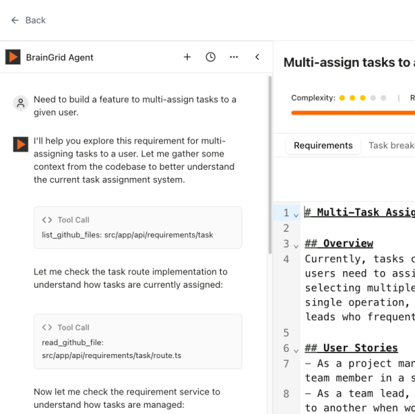Open the three-dot more options menu
The height and width of the screenshot is (414, 415).
234,57
